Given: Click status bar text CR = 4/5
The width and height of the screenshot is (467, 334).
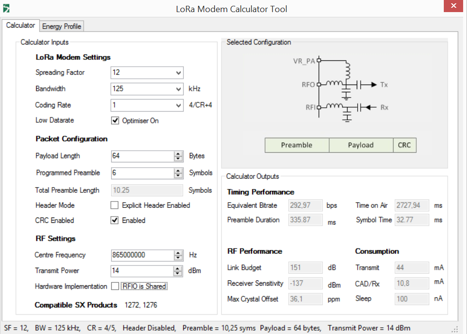Looking at the screenshot, I should [x=102, y=328].
